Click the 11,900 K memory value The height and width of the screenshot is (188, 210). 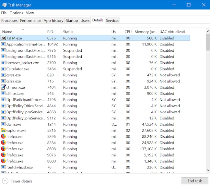click(x=149, y=44)
